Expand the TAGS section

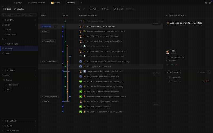coord(19,126)
